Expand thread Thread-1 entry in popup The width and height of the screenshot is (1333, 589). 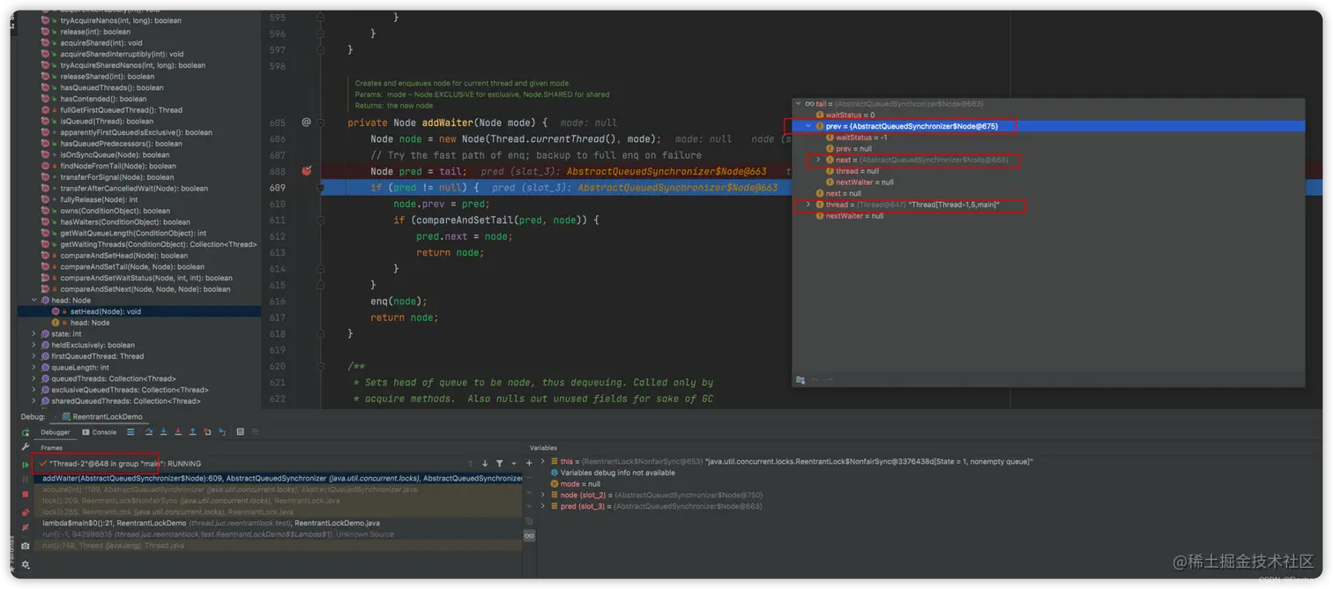point(808,205)
